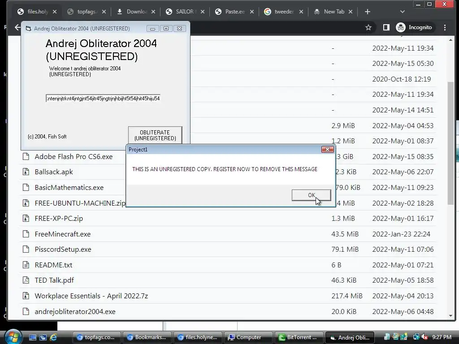Screen dimensions: 459x344
Task: Open Ballsack.apk file link
Action: 54,172
